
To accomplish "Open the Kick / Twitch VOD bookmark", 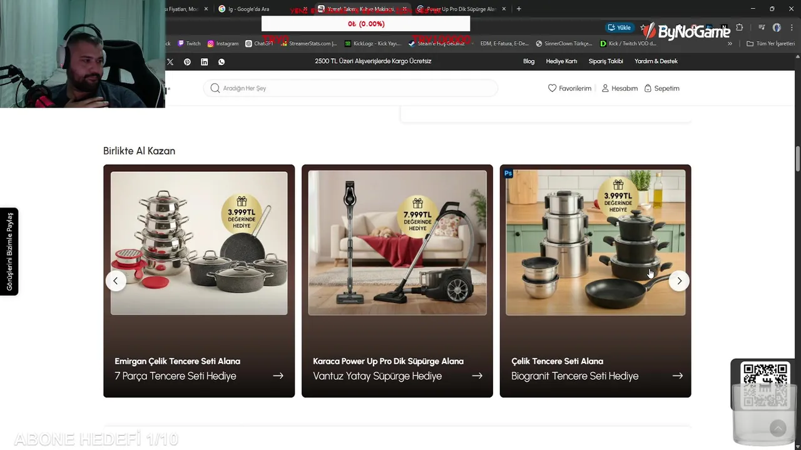I will [x=628, y=44].
